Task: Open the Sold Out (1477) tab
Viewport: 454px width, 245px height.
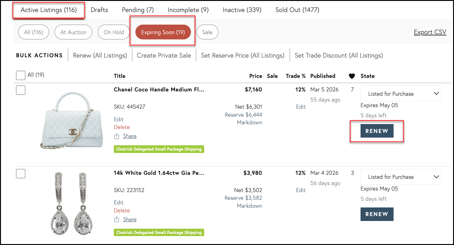Action: [297, 10]
